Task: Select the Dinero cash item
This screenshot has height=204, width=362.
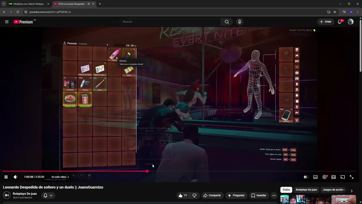Action: (129, 70)
